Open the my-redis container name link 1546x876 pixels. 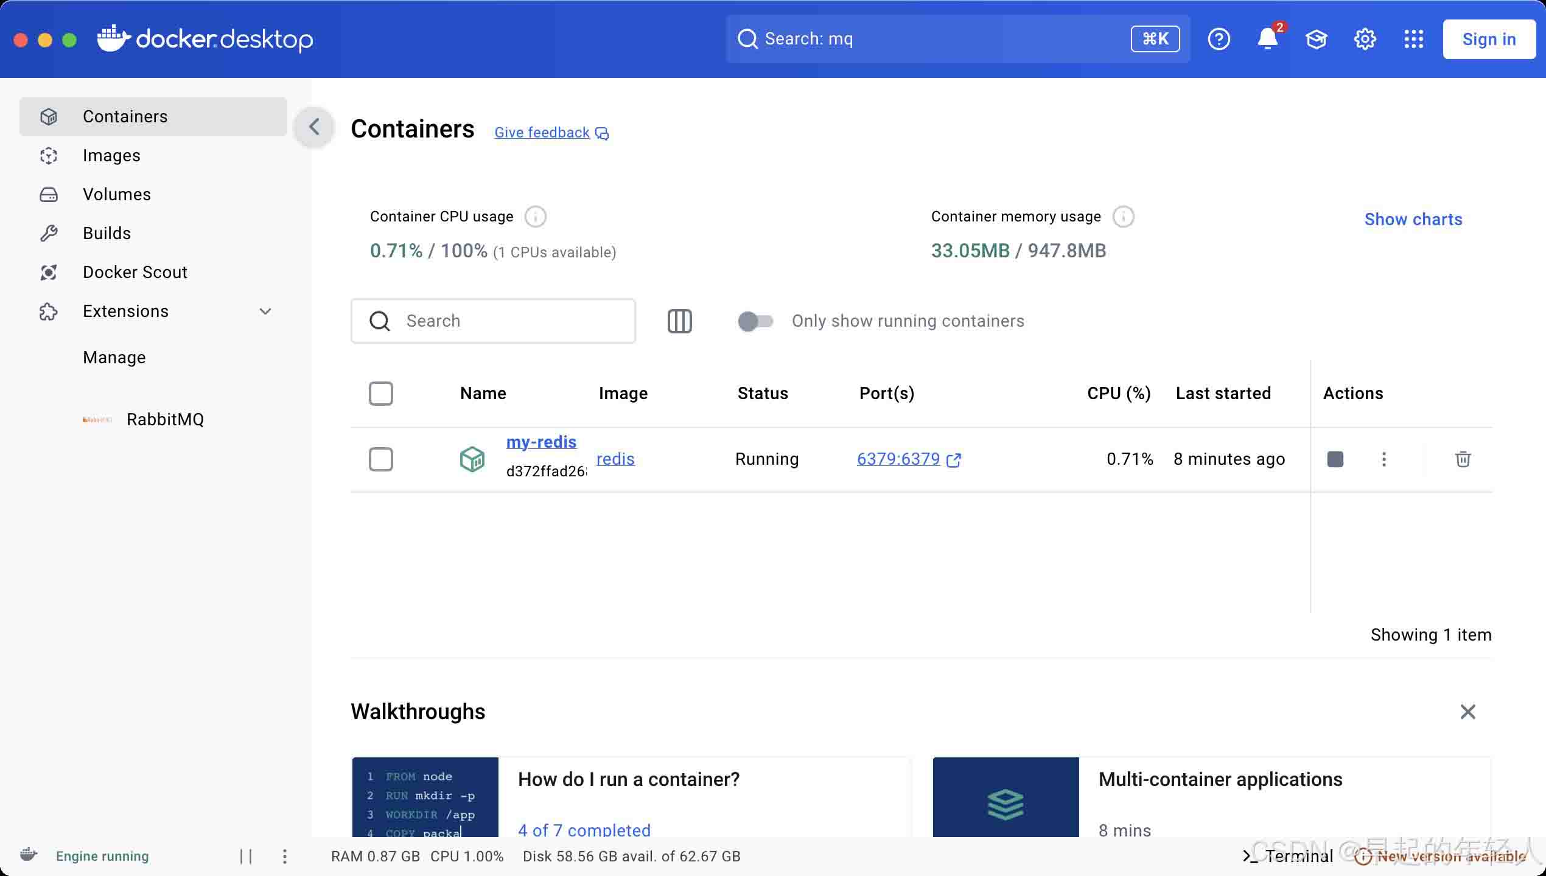[x=541, y=442]
